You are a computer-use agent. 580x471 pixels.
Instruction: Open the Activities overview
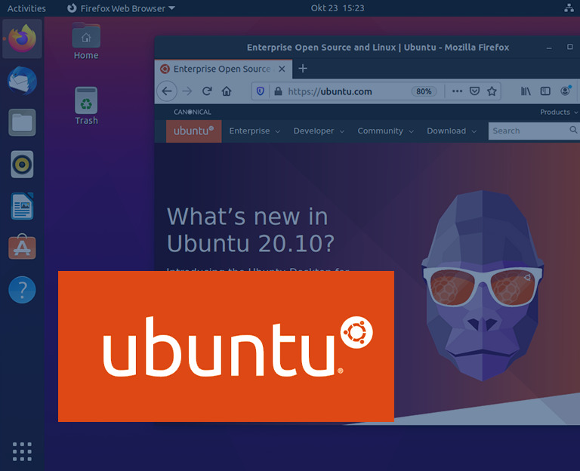(x=26, y=8)
